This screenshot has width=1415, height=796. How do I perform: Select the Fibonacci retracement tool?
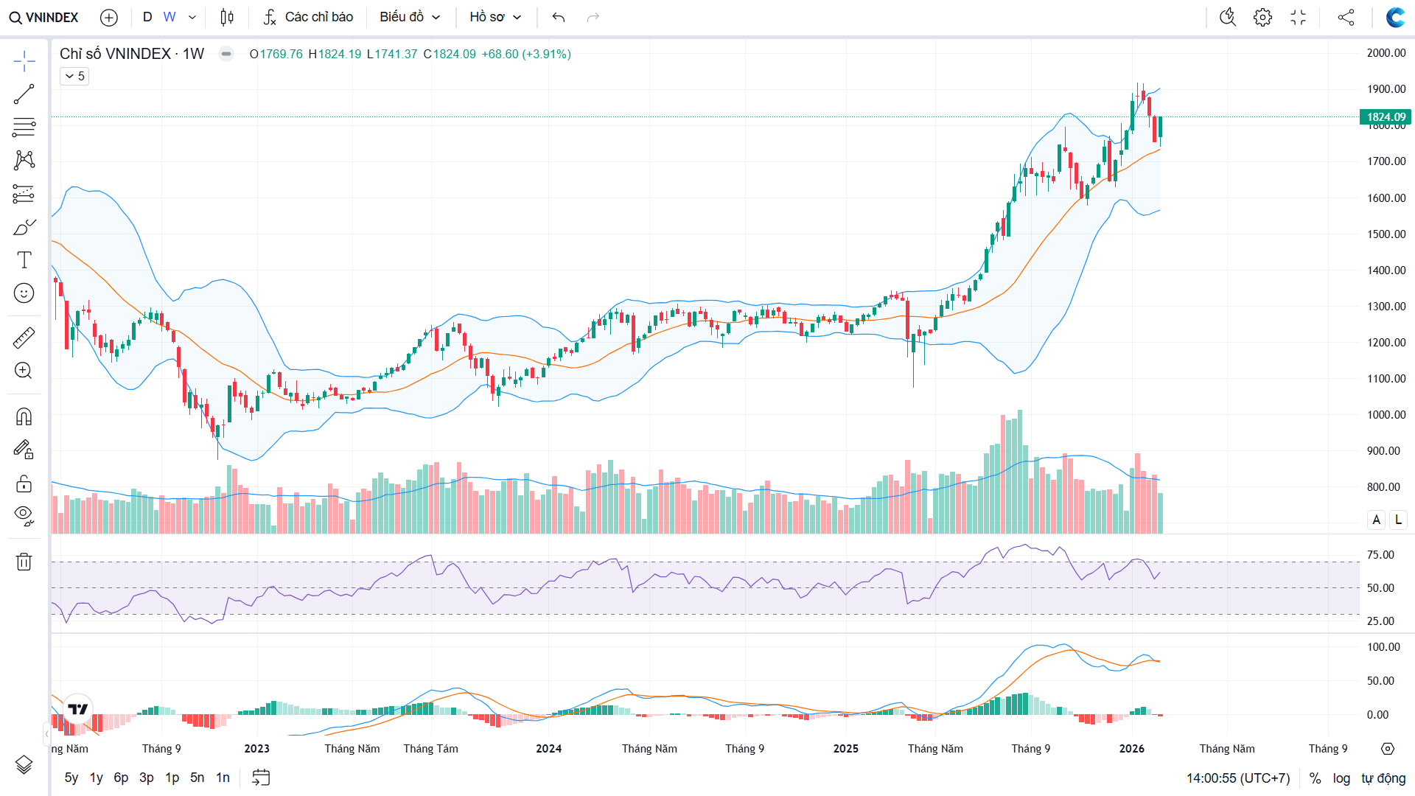pos(24,128)
